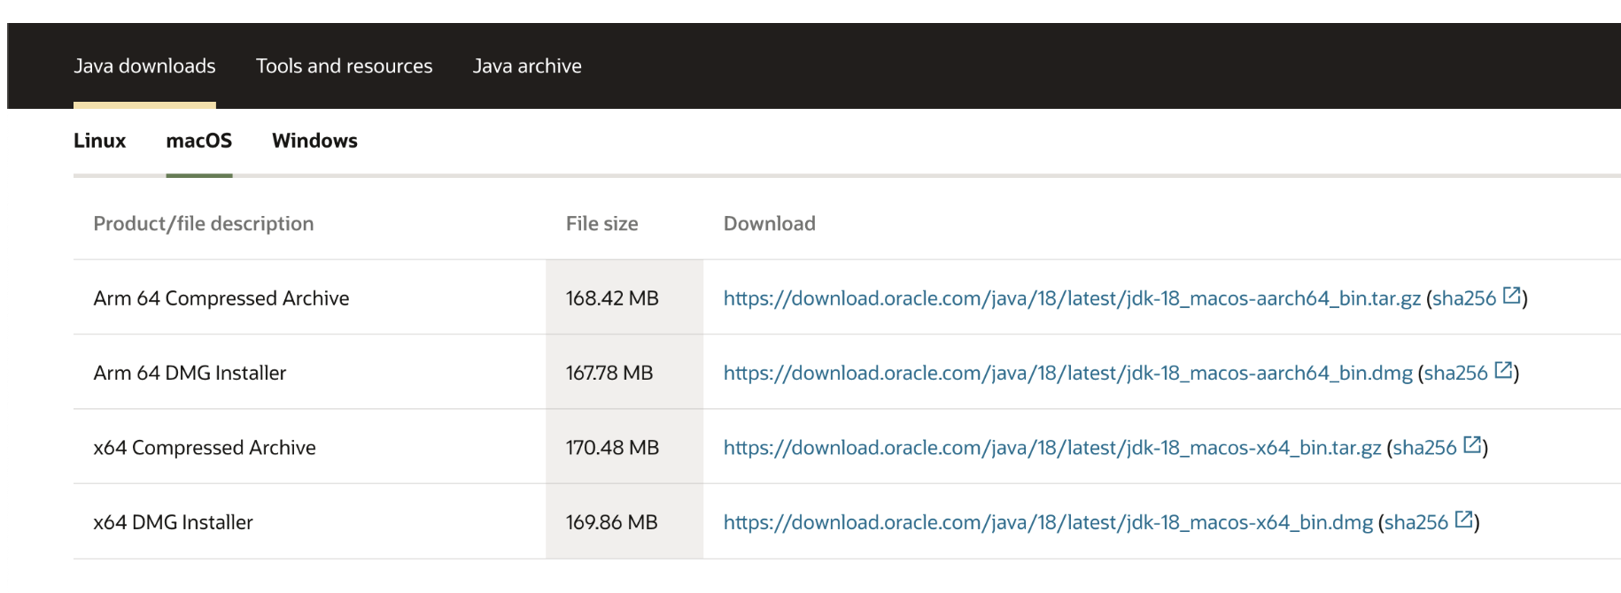Open the Java downloads tab
The width and height of the screenshot is (1621, 593).
coord(144,66)
